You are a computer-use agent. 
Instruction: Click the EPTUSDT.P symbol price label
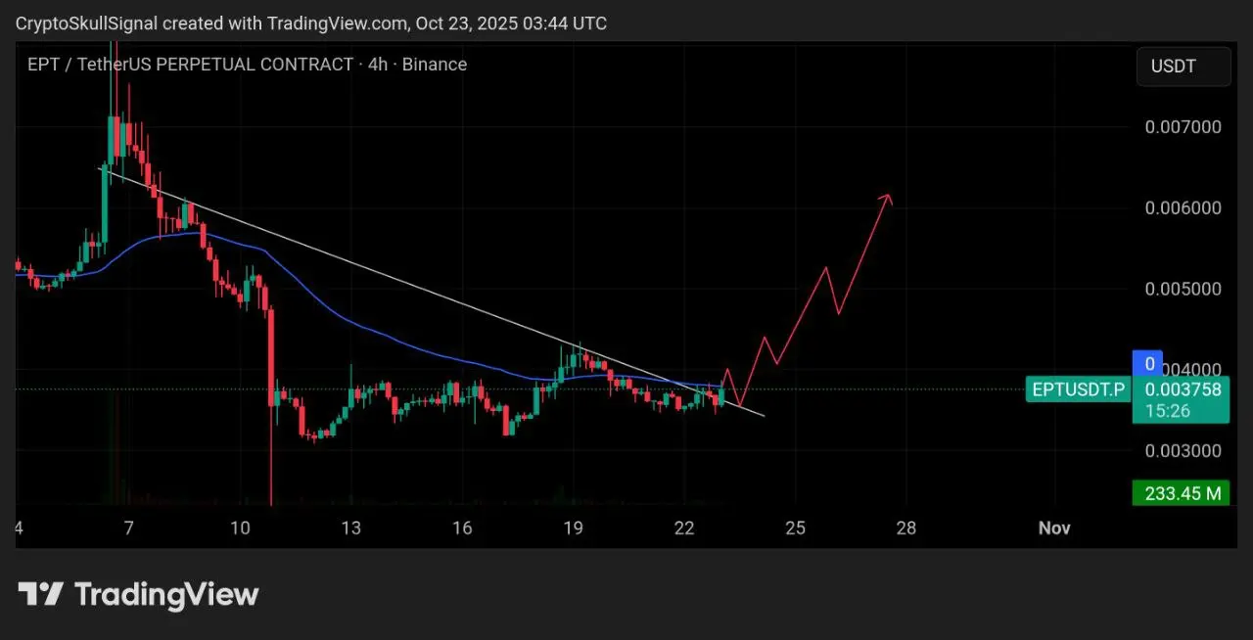(1079, 389)
